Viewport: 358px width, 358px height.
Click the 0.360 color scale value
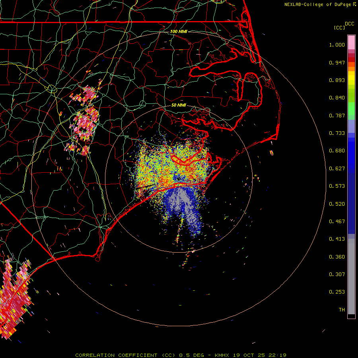(x=337, y=257)
